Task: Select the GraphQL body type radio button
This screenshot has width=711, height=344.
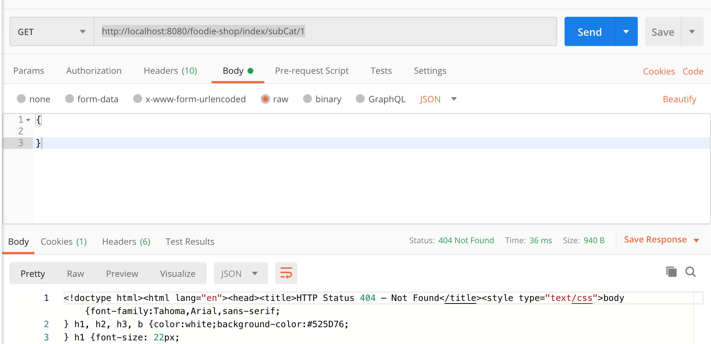Action: [360, 99]
